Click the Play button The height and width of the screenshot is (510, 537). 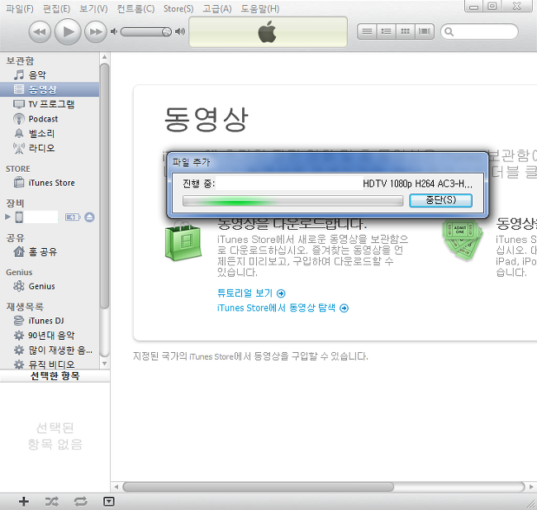(x=68, y=32)
